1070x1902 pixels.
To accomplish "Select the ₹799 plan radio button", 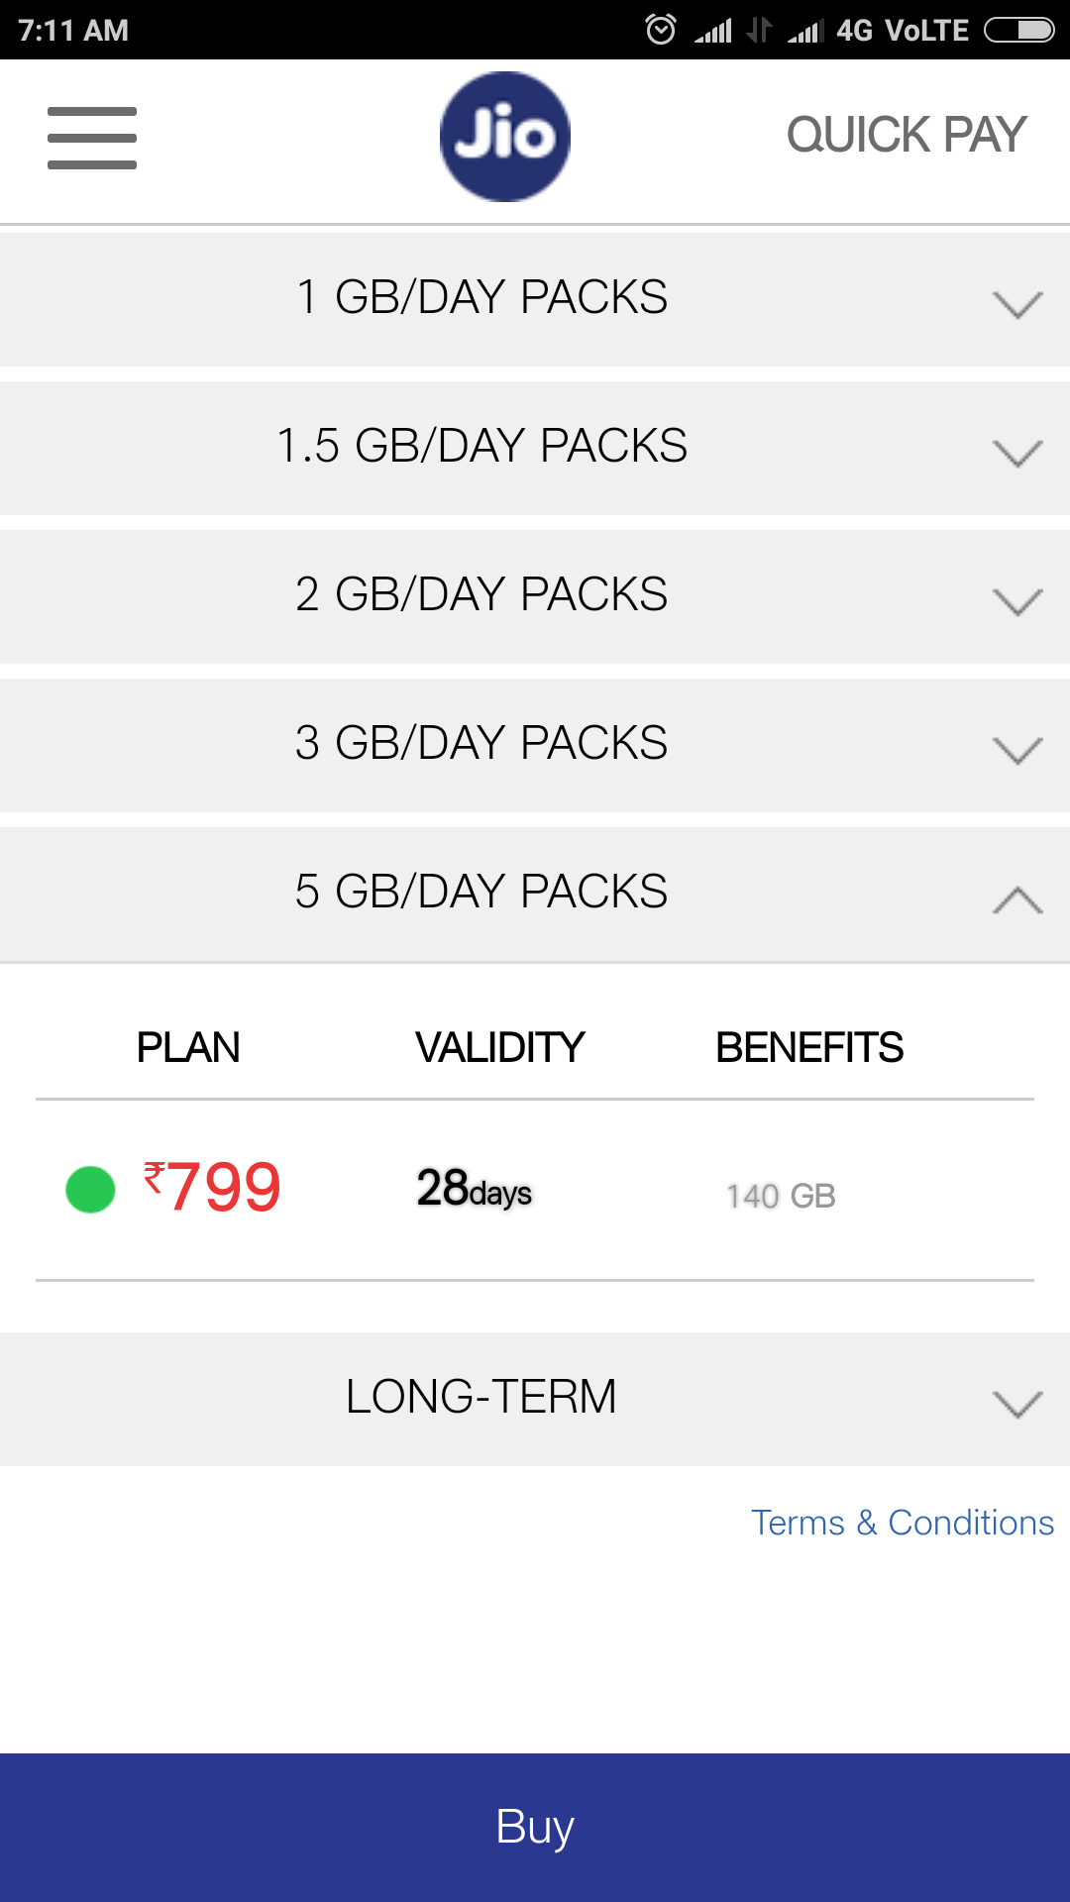I will [x=90, y=1190].
